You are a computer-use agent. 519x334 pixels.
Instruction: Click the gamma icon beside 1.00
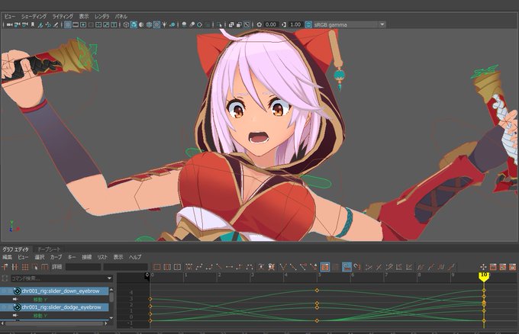(x=284, y=24)
